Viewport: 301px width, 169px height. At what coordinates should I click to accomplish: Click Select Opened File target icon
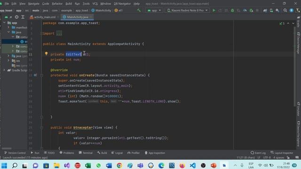point(17,17)
